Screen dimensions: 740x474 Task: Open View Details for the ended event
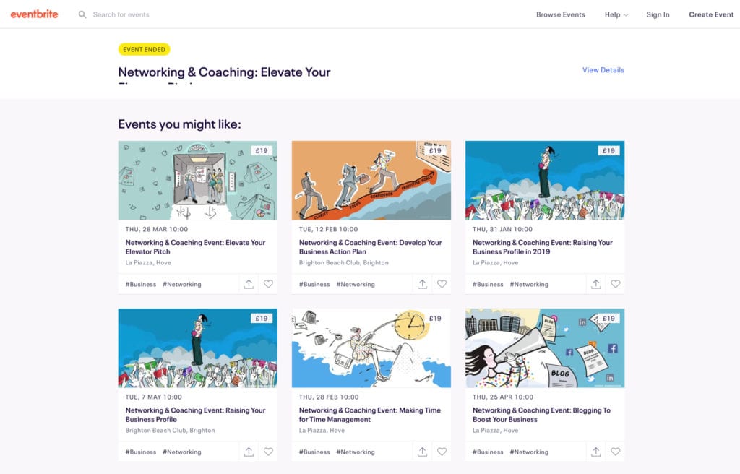click(x=603, y=69)
